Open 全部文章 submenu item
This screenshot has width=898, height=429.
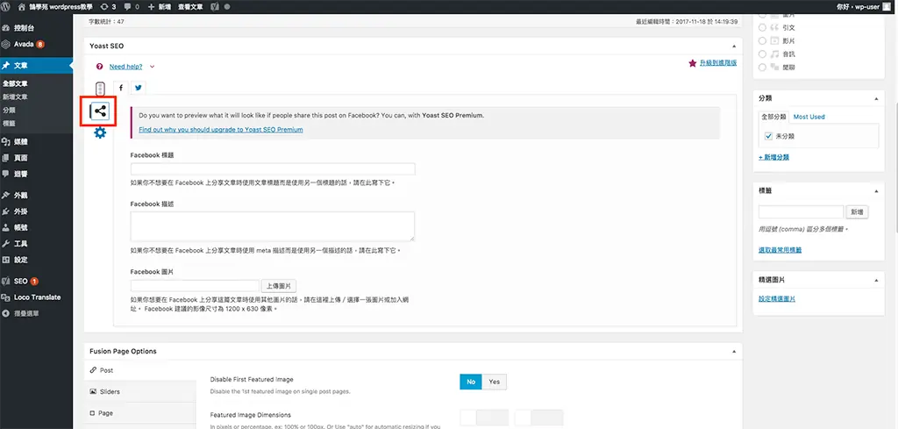[x=15, y=83]
